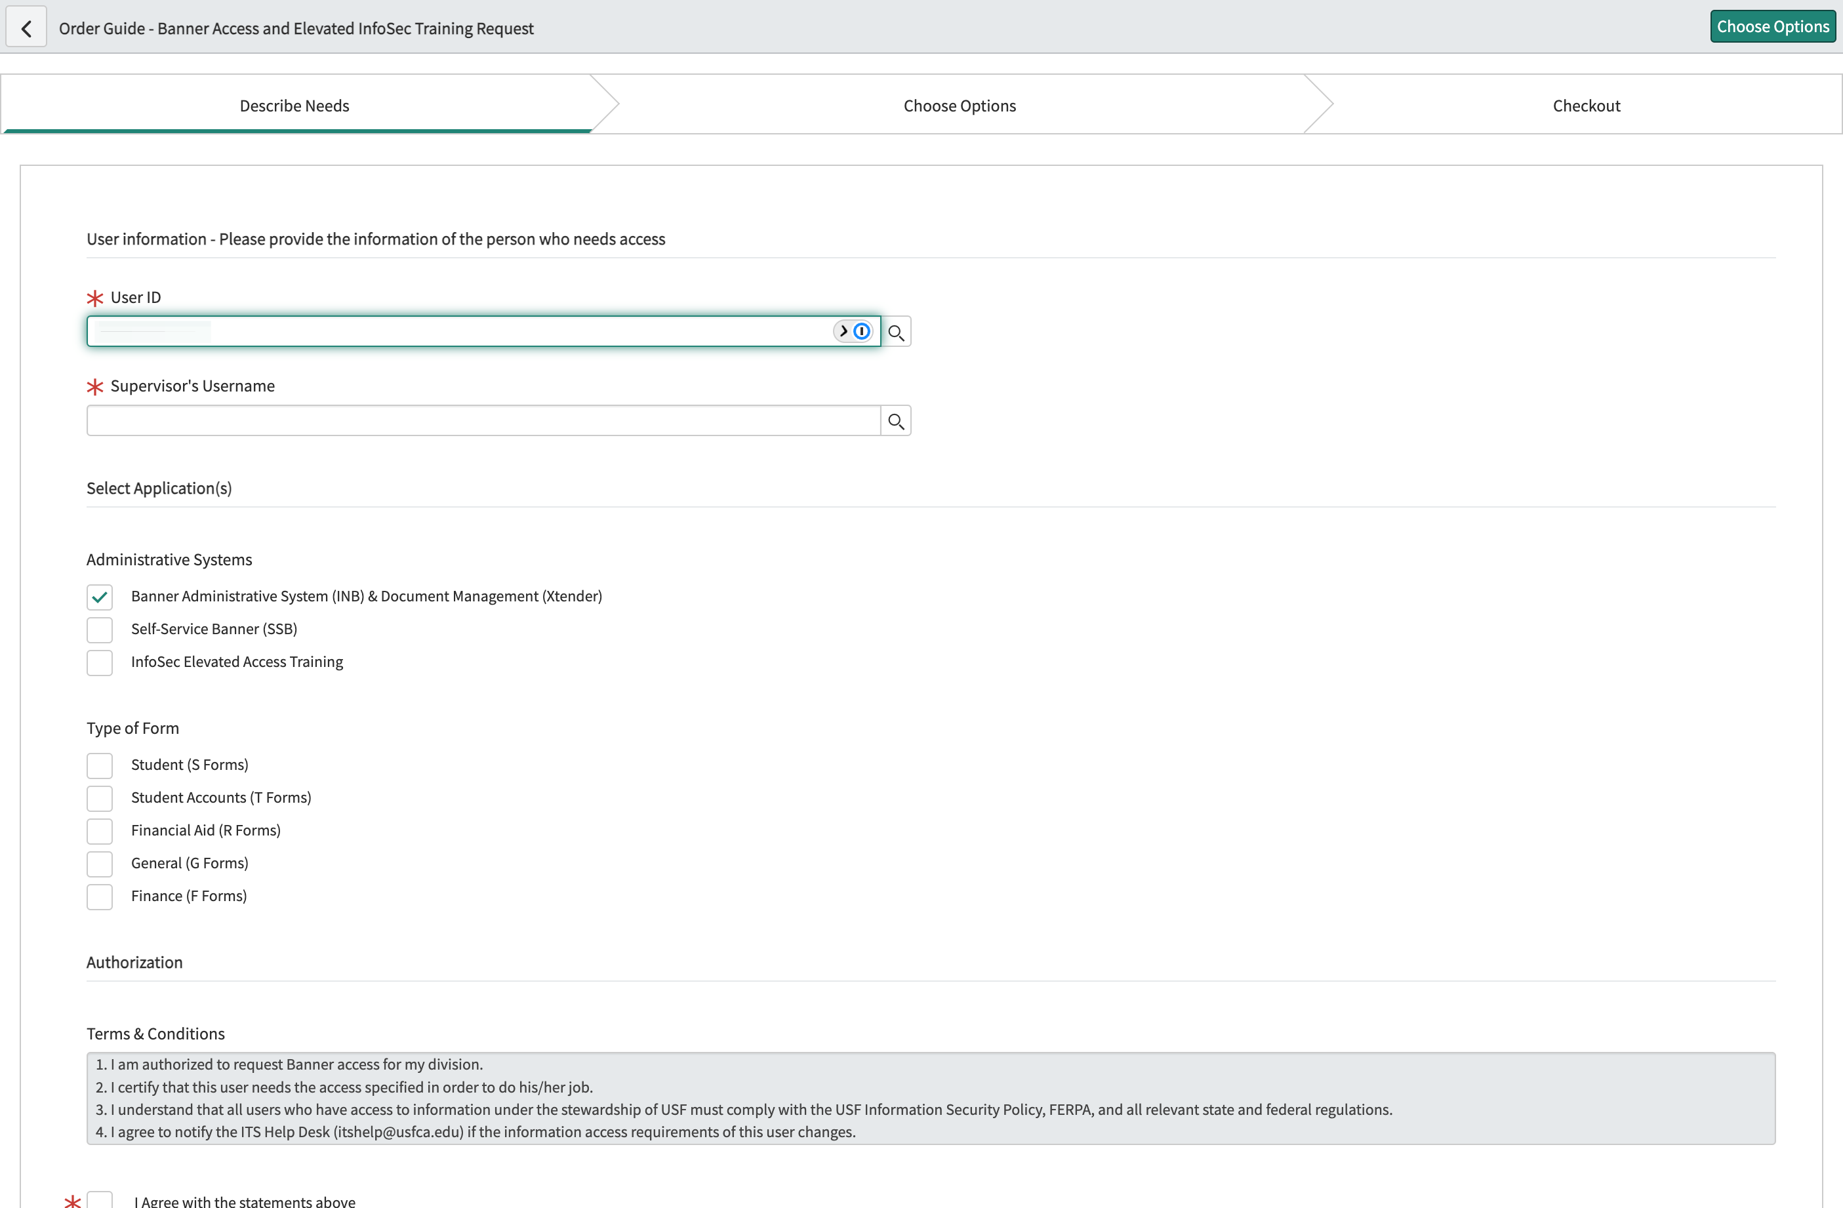This screenshot has width=1843, height=1208.
Task: Click the 'Select Application(s)' section heading
Action: tap(159, 488)
